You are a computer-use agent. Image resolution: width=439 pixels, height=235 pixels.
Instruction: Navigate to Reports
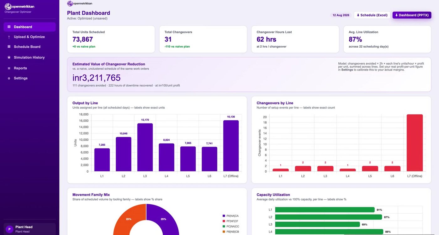29,68
